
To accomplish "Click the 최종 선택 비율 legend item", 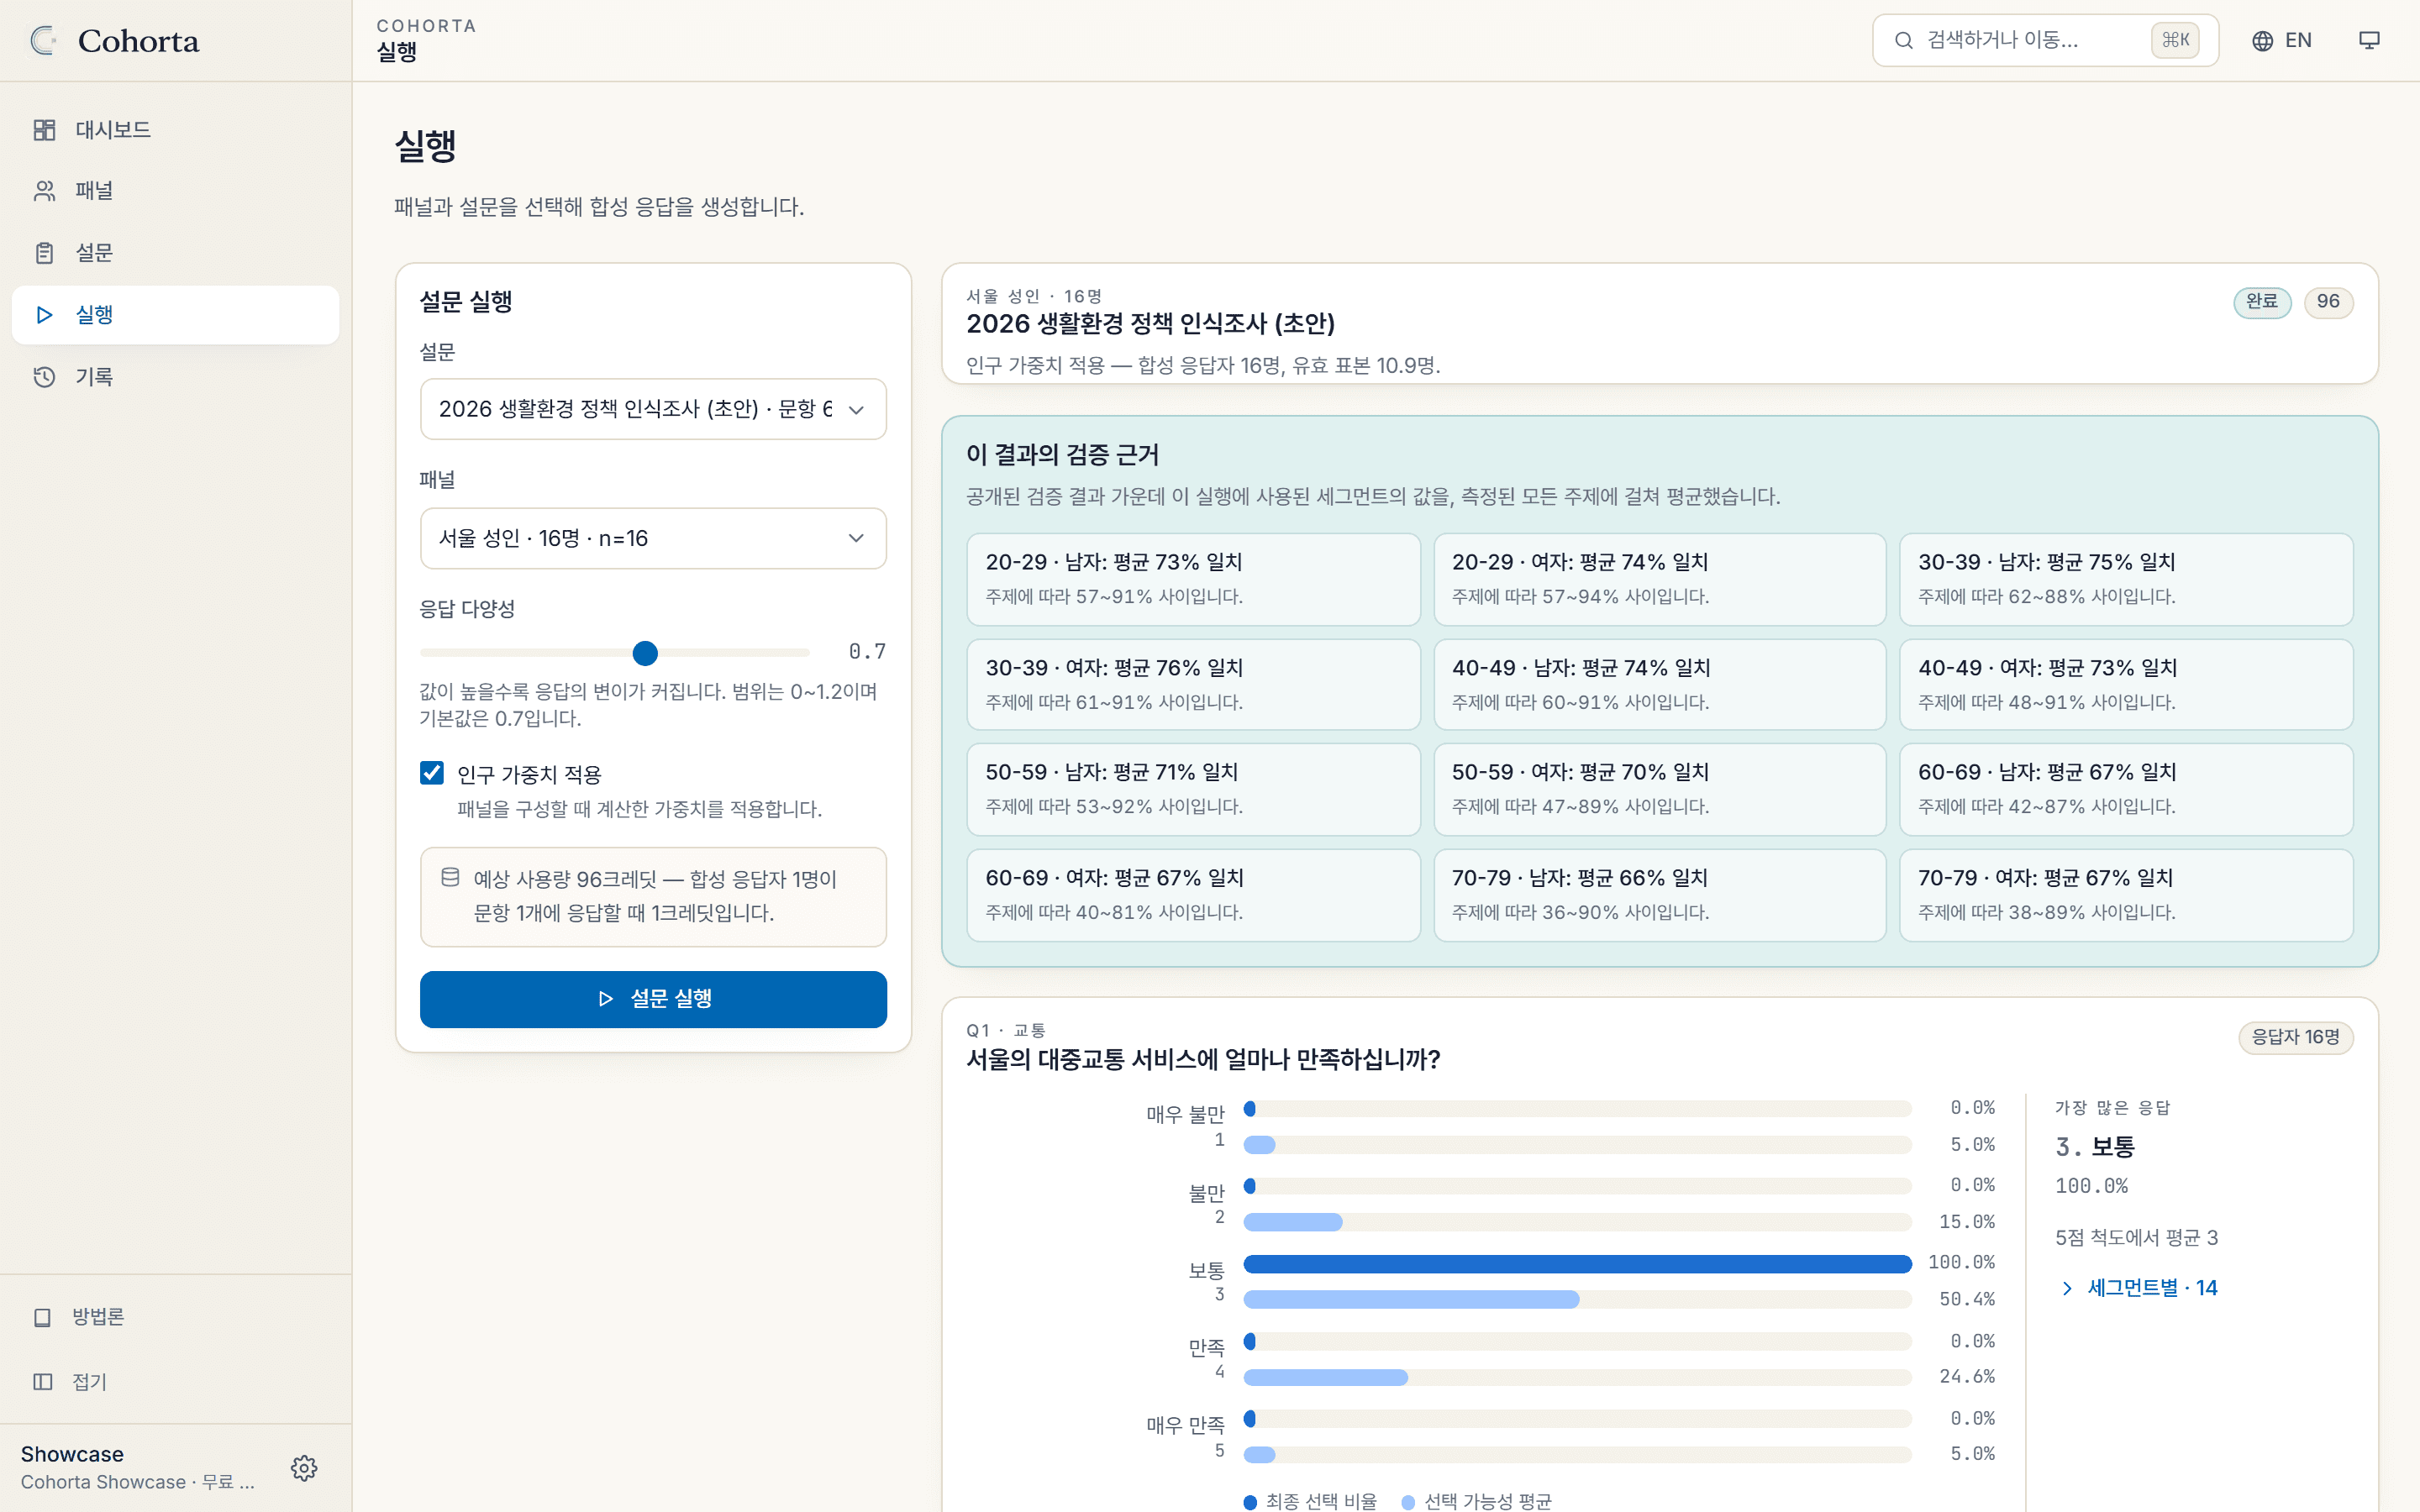I will [1310, 1500].
